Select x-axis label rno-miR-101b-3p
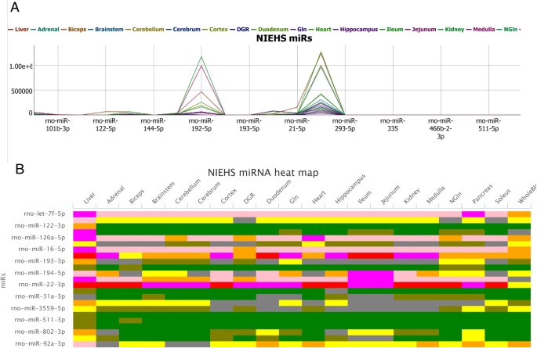The image size is (537, 348). (x=57, y=124)
